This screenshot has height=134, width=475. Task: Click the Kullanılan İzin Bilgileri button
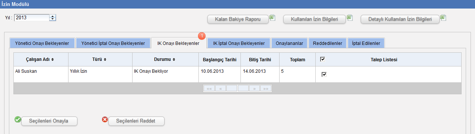pos(315,20)
